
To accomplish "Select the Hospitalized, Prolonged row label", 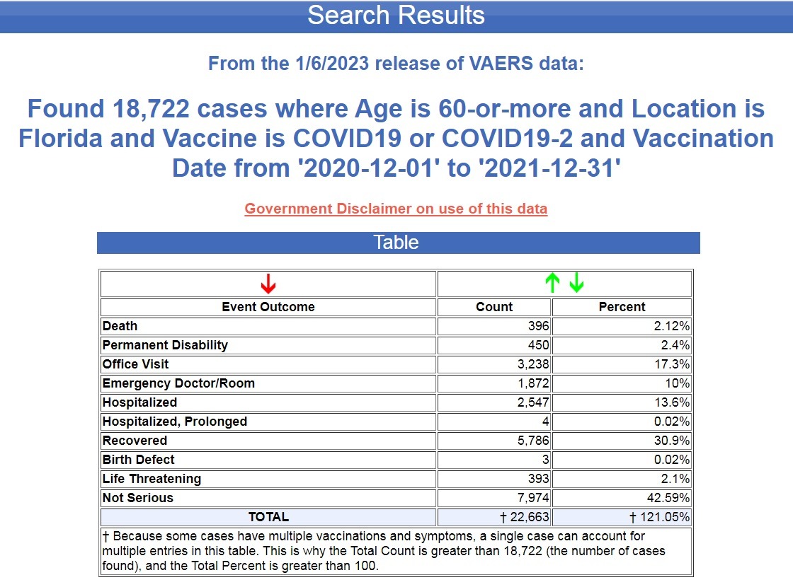I will click(175, 422).
